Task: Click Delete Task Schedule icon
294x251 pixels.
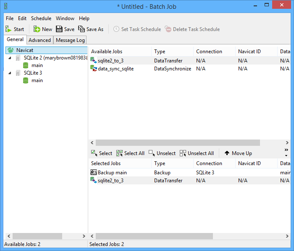Action: coord(168,29)
